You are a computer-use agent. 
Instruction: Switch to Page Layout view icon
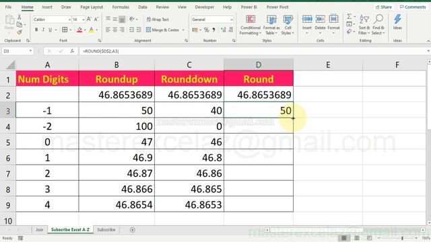point(356,238)
